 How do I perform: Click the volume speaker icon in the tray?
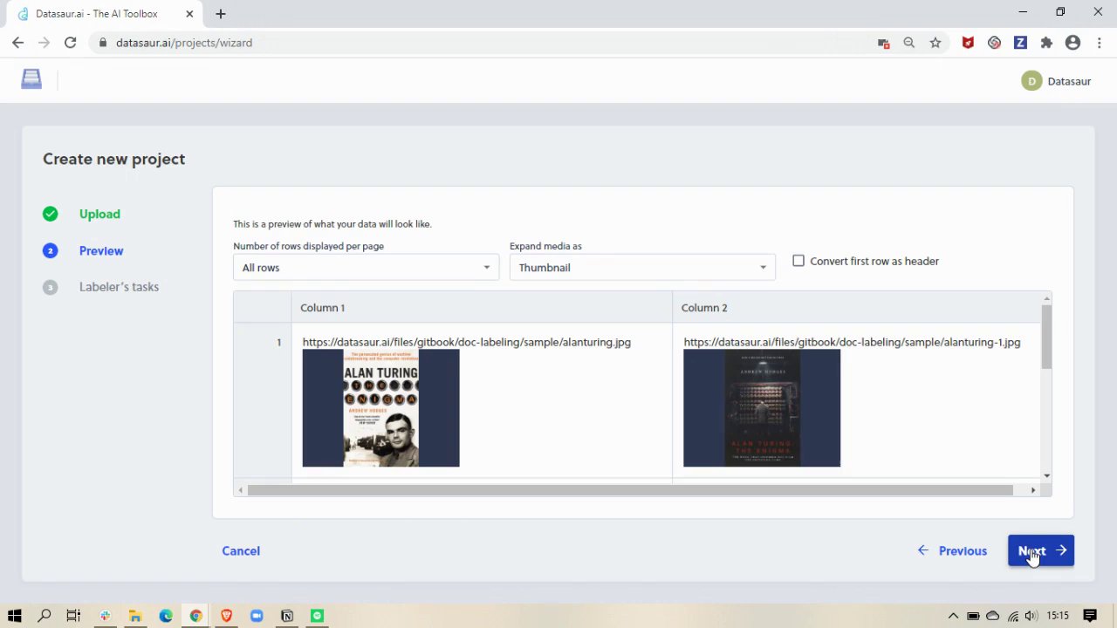[x=1032, y=616]
